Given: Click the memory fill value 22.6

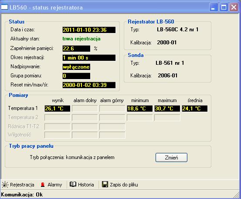Looking at the screenshot, I should [76, 49].
